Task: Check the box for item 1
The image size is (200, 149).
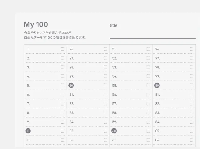Action: click(63, 49)
